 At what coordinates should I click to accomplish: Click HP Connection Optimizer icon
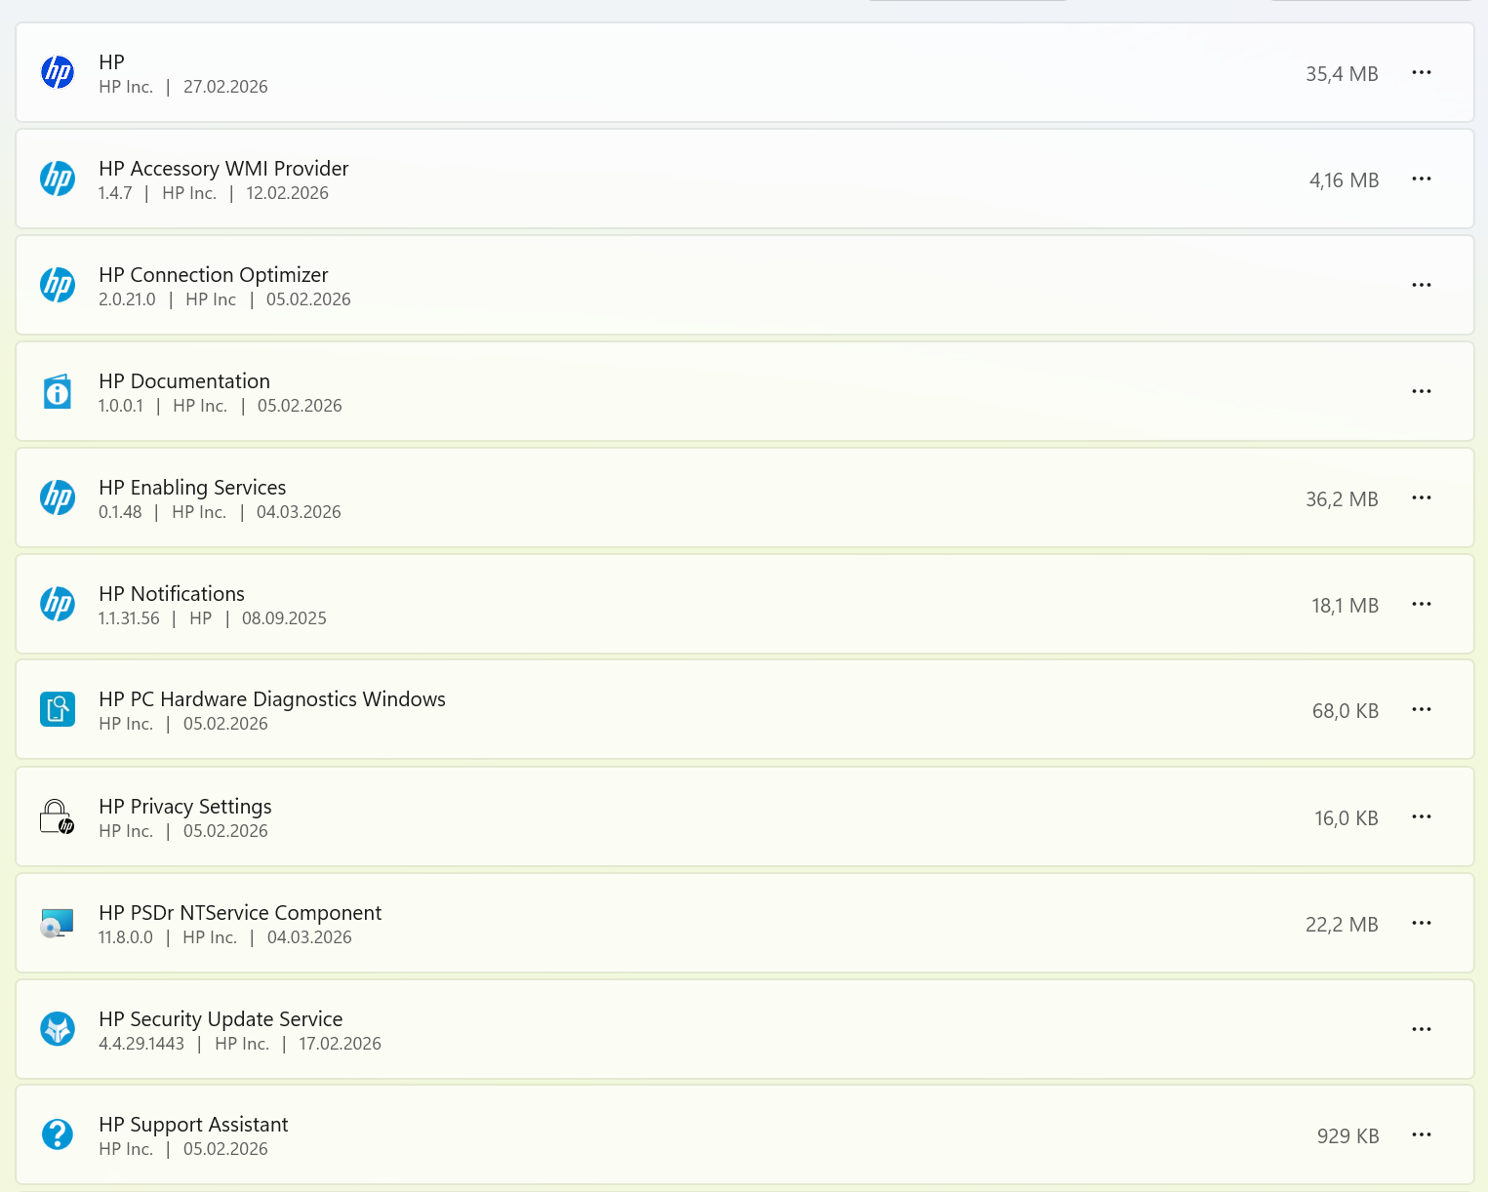58,285
